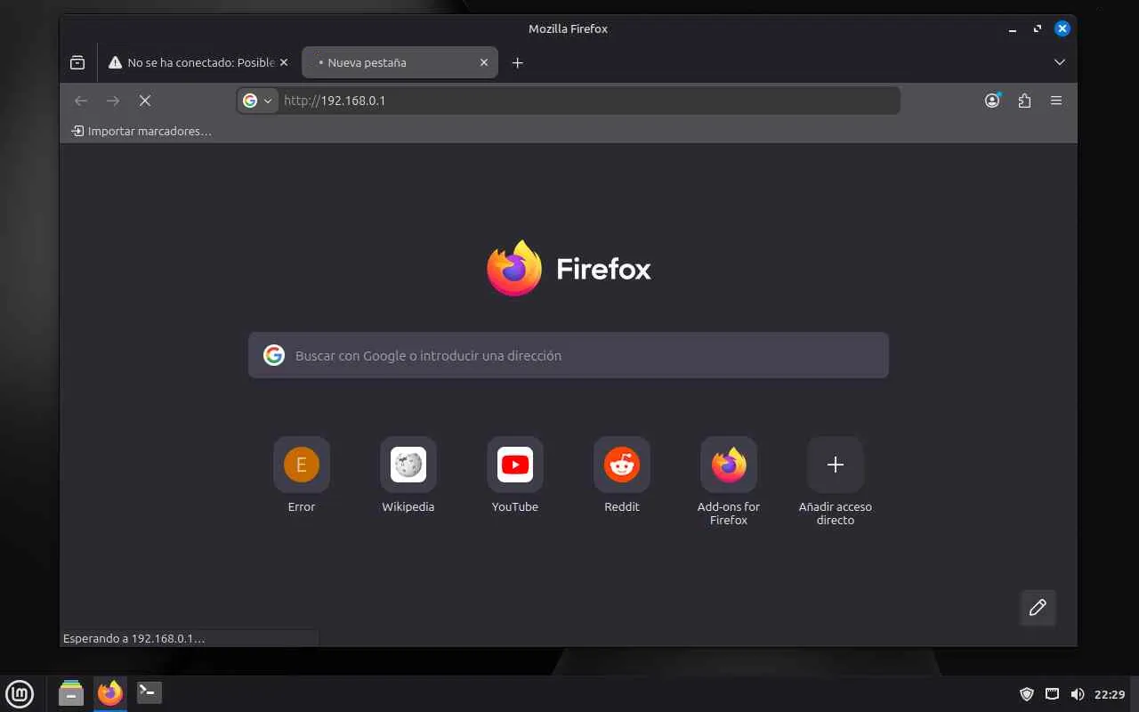1139x712 pixels.
Task: Go forward with the right arrow
Action: (113, 101)
